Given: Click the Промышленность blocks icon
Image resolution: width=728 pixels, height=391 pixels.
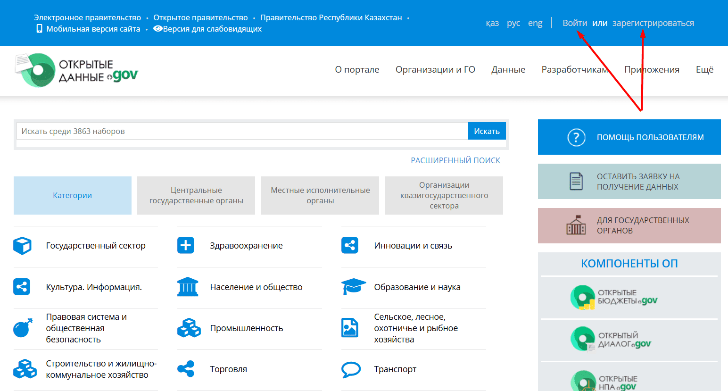Looking at the screenshot, I should coord(189,328).
